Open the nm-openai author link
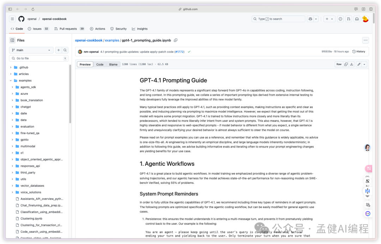The width and height of the screenshot is (381, 244). (x=91, y=52)
